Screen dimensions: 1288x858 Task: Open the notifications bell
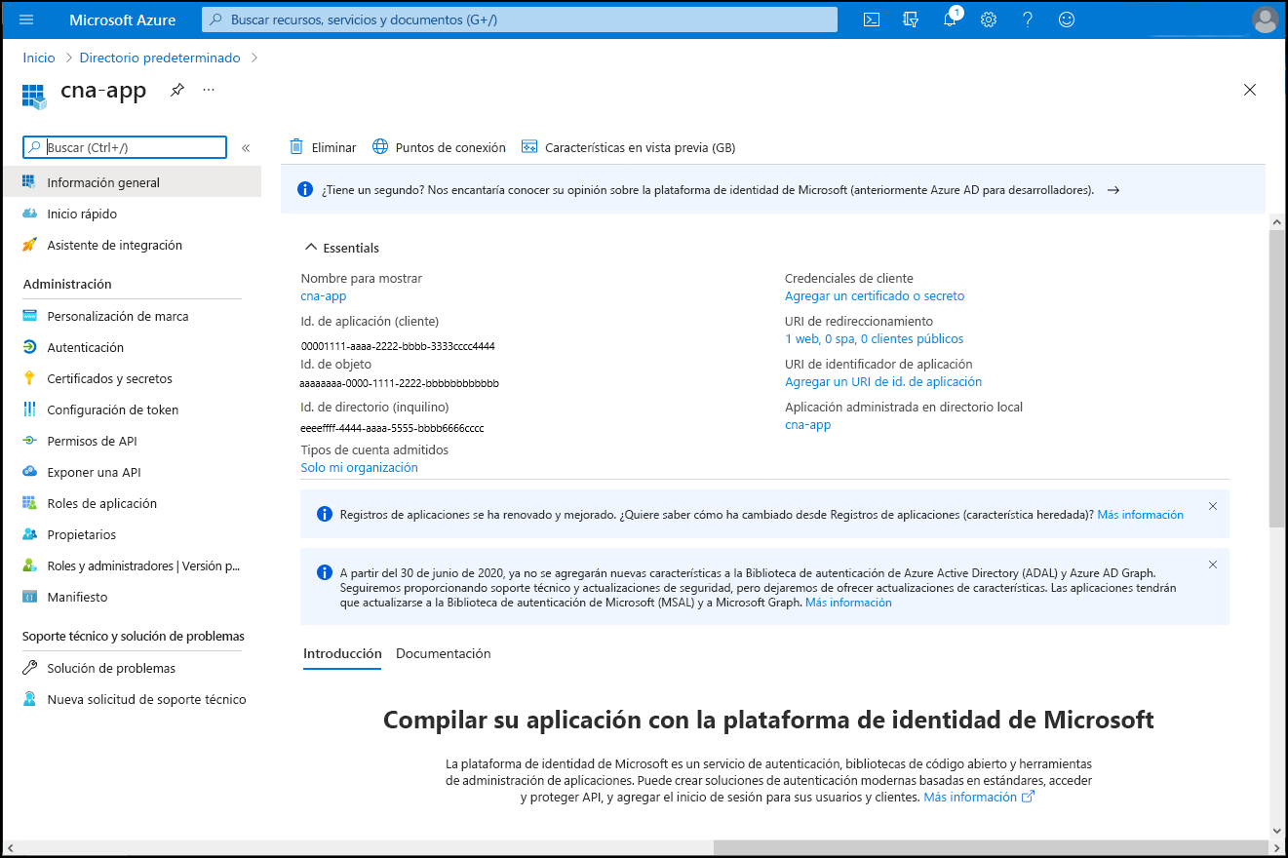click(x=951, y=19)
